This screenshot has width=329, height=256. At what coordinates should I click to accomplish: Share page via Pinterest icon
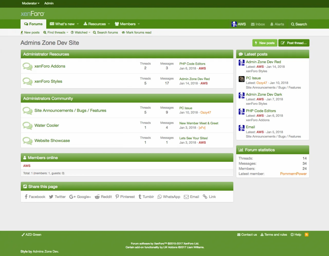coord(117,197)
